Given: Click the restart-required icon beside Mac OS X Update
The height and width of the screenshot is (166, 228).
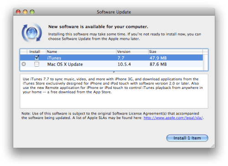Looking at the screenshot, I should tap(24, 64).
